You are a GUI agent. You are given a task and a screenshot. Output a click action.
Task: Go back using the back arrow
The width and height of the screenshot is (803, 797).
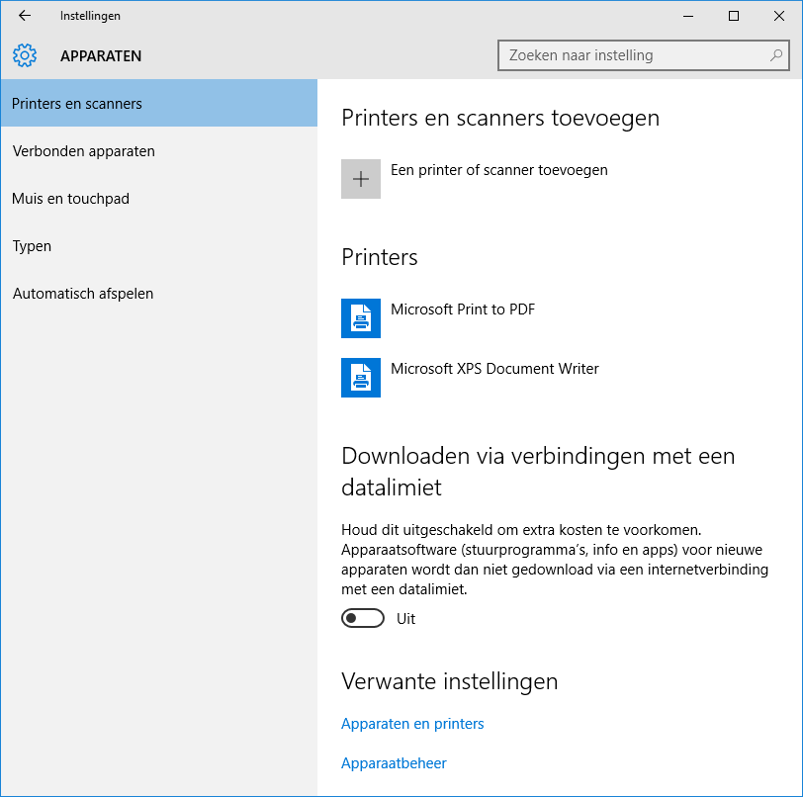tap(25, 16)
